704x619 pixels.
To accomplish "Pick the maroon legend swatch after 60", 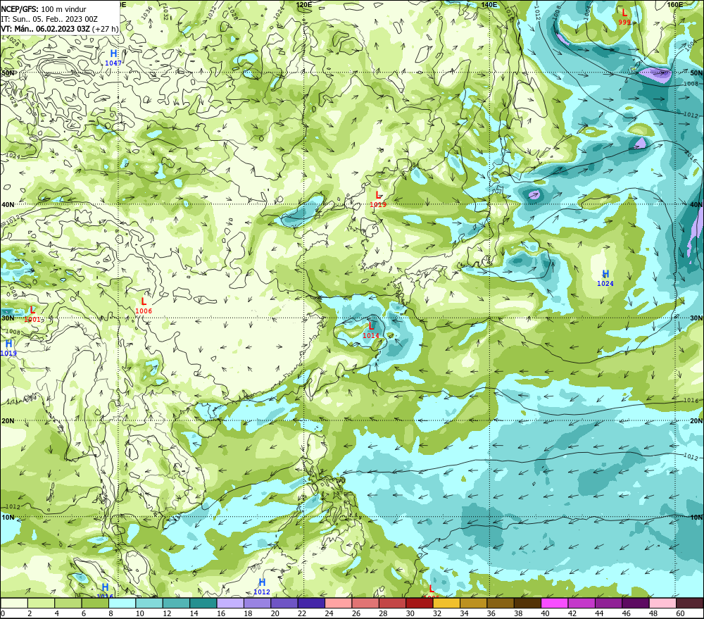I will tap(690, 603).
